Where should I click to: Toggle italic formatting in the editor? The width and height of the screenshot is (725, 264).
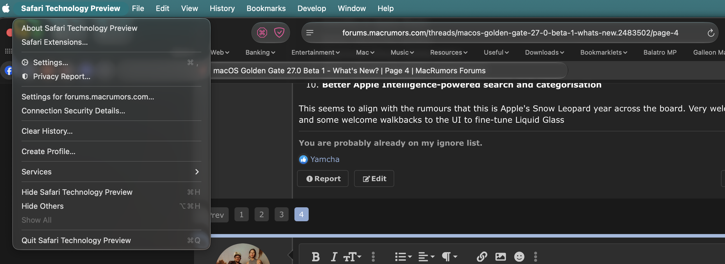(334, 257)
